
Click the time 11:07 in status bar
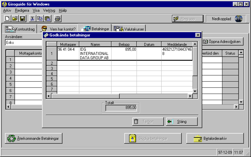click(x=239, y=152)
